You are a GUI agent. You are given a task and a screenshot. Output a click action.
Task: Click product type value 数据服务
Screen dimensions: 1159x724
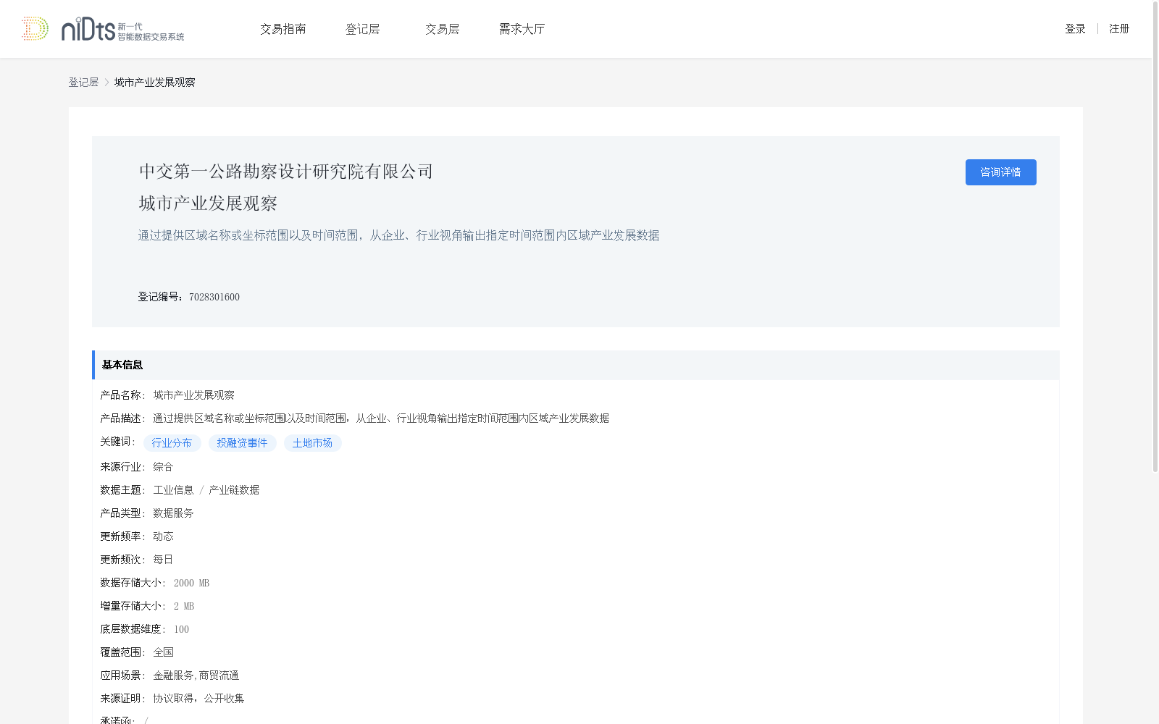(173, 513)
